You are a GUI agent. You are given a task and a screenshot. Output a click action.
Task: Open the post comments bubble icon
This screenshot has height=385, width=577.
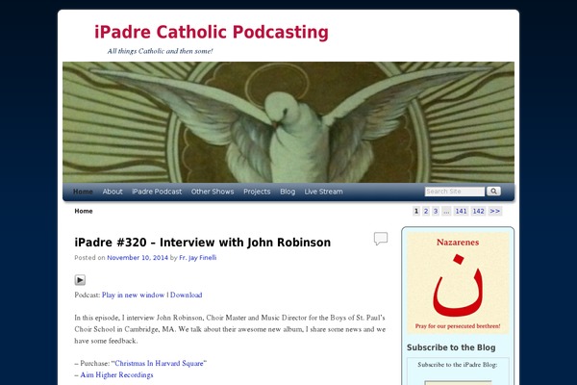click(381, 239)
